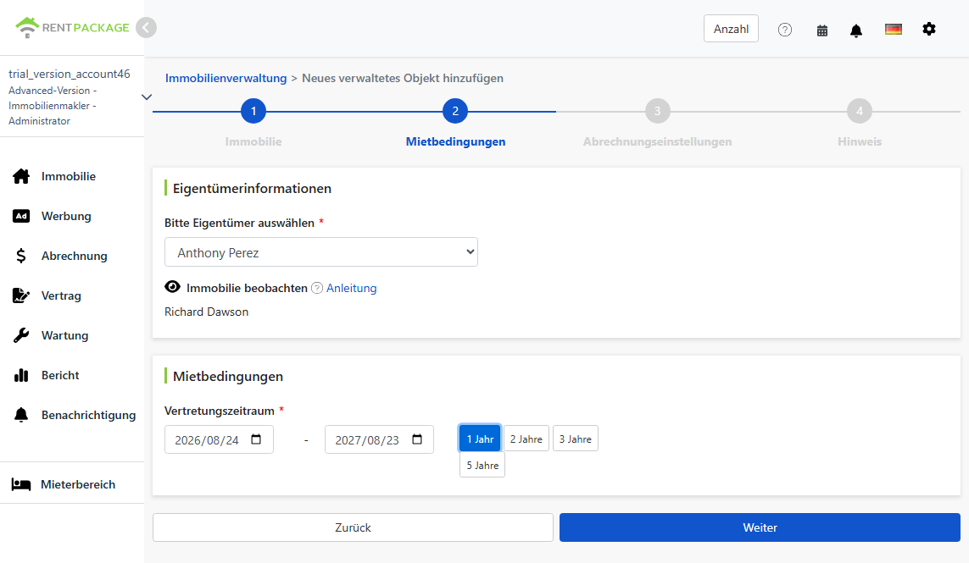Collapse the sidebar with the arrow button

pyautogui.click(x=146, y=28)
